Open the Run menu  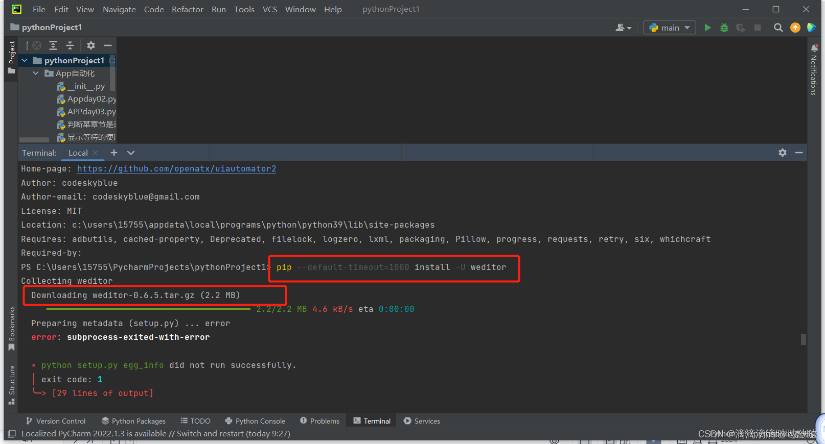coord(219,9)
